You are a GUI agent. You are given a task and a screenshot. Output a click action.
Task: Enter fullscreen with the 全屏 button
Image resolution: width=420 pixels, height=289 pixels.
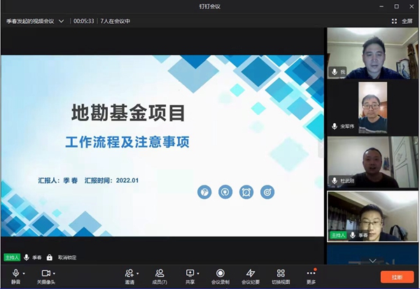403,21
